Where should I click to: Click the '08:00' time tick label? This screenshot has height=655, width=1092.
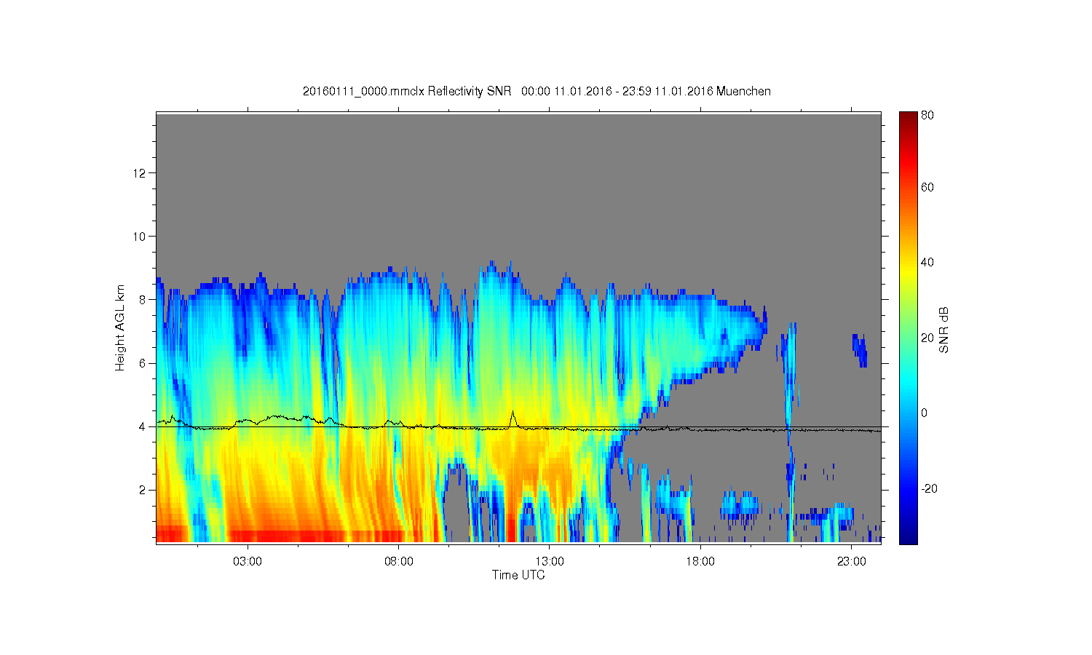coord(399,562)
